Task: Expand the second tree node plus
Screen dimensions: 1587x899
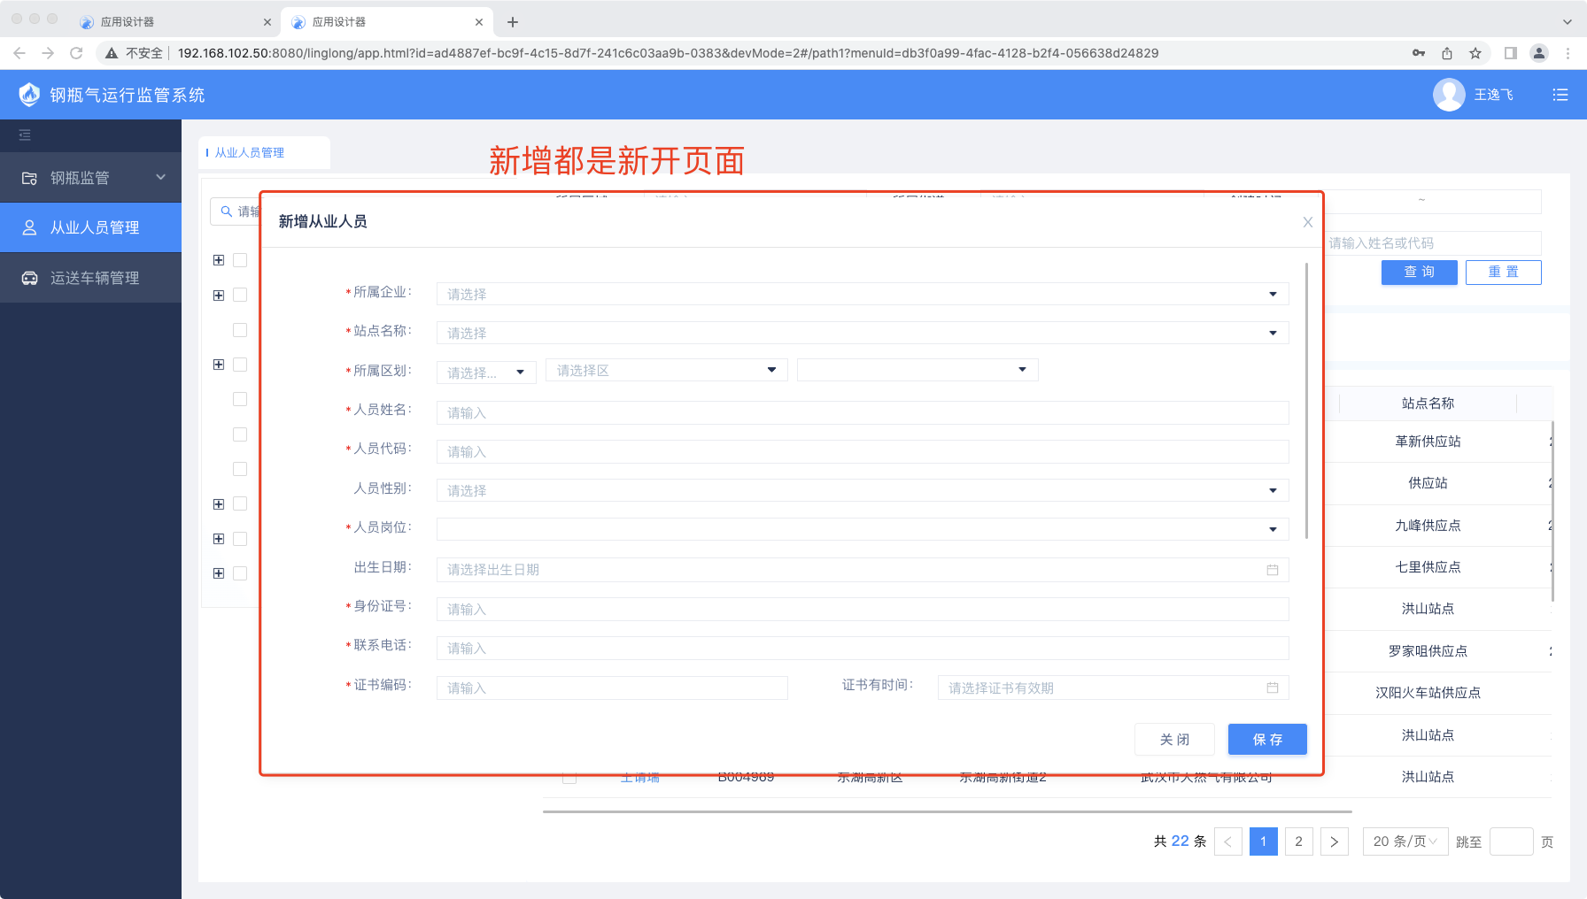Action: pos(219,295)
